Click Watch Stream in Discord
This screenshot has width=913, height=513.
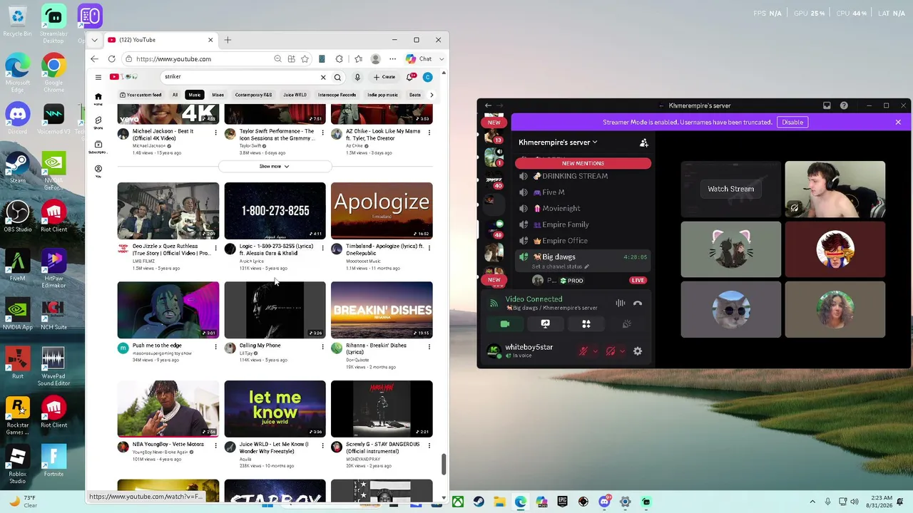tap(730, 189)
